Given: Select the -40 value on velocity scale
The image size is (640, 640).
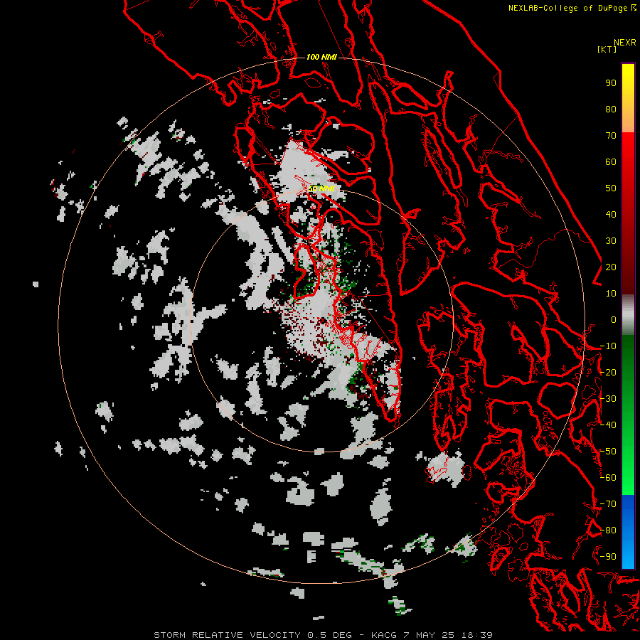Looking at the screenshot, I should 608,425.
